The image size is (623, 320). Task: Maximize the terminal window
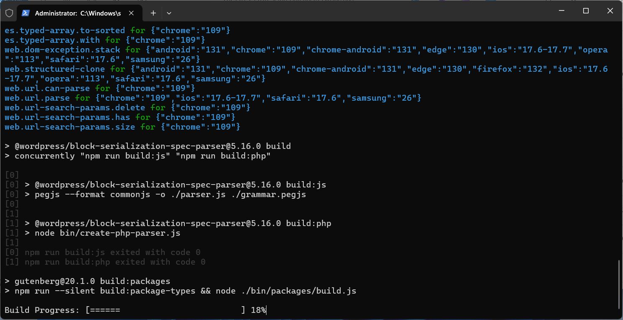pyautogui.click(x=586, y=11)
